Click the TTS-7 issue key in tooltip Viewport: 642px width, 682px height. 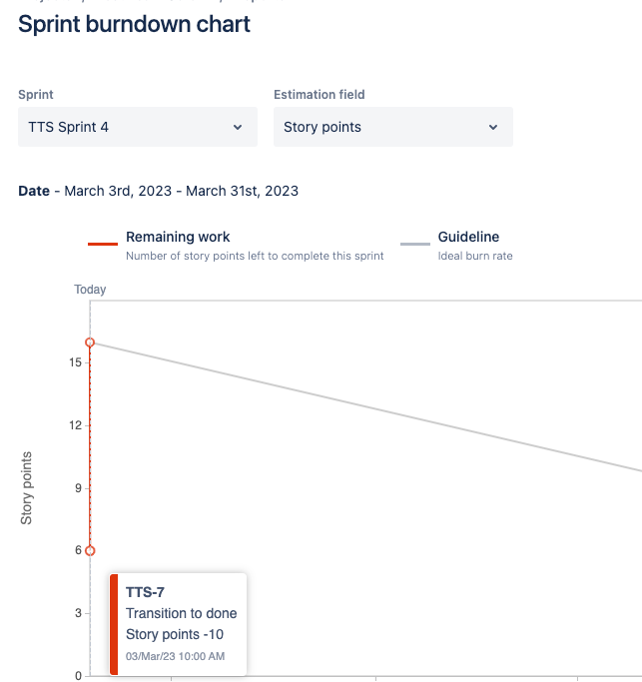[x=145, y=592]
